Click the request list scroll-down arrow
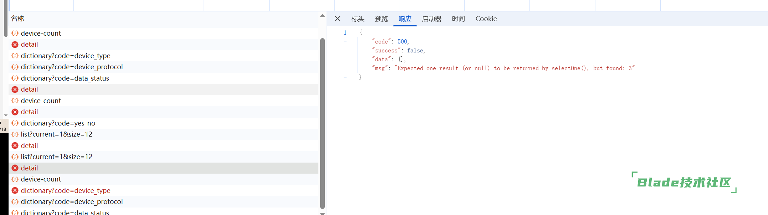 coord(322,213)
